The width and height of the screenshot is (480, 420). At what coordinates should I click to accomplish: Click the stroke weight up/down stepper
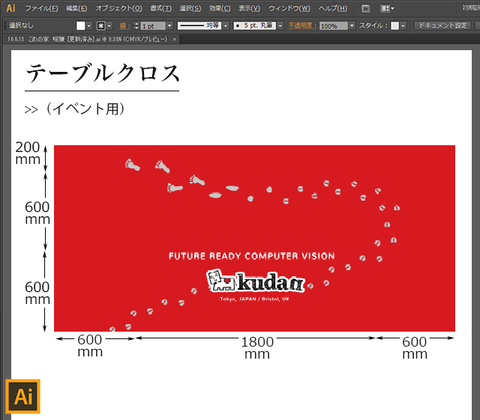[x=136, y=25]
